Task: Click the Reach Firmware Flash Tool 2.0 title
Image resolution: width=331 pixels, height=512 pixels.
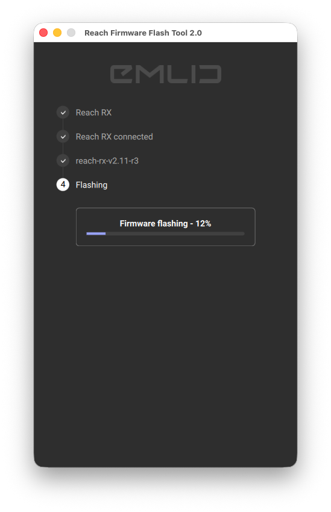Action: coord(143,33)
